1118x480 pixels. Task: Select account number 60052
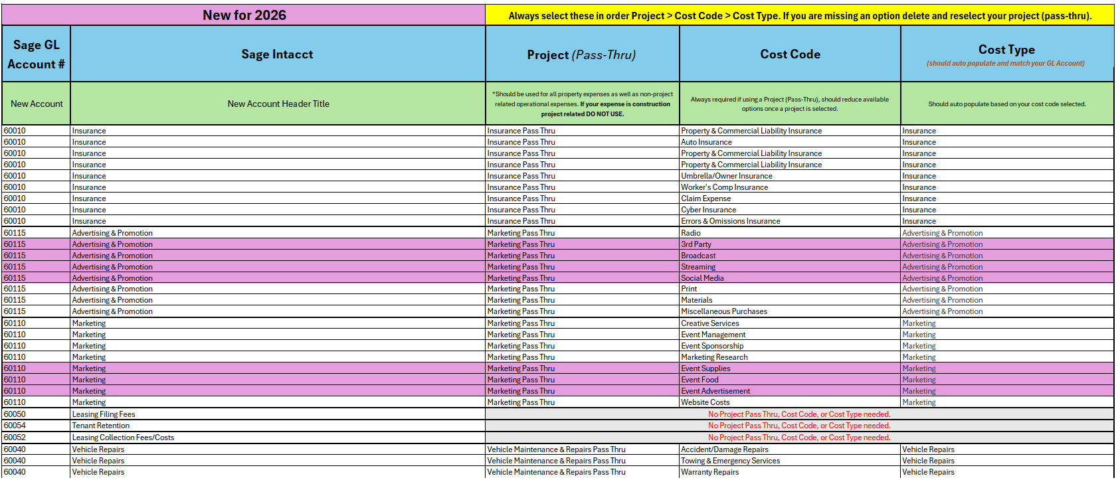pyautogui.click(x=37, y=438)
